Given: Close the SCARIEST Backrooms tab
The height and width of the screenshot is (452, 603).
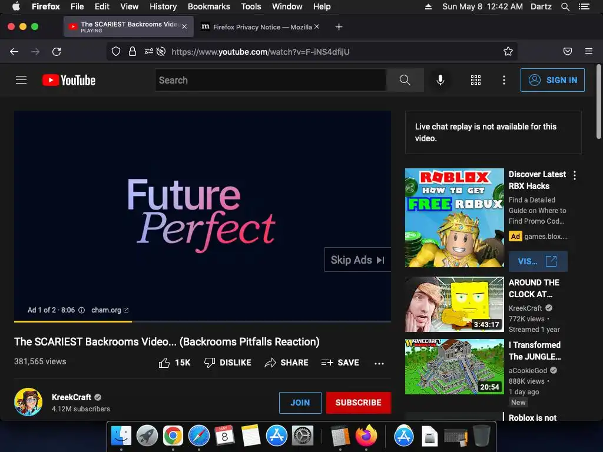Looking at the screenshot, I should point(184,26).
